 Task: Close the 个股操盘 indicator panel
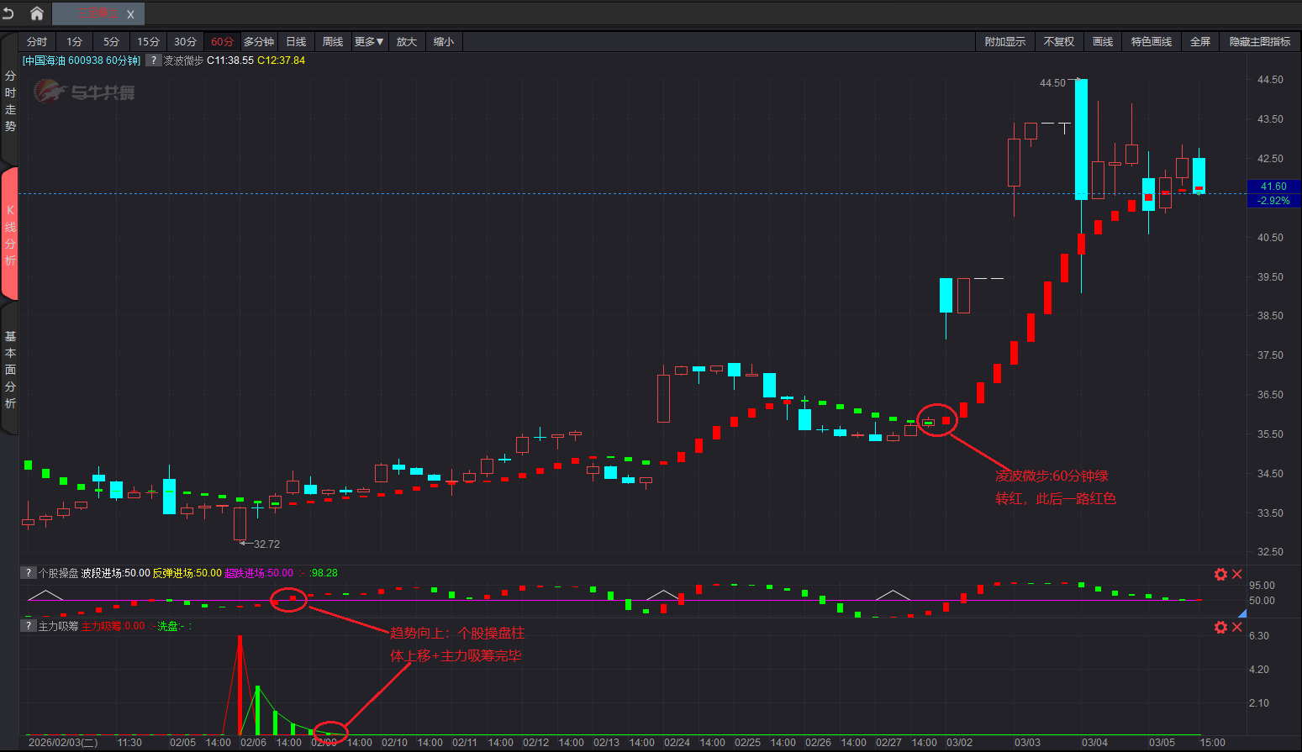pos(1237,575)
